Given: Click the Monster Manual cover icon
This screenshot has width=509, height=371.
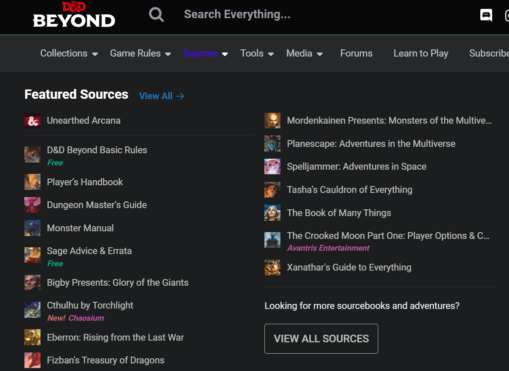Looking at the screenshot, I should click(x=32, y=228).
